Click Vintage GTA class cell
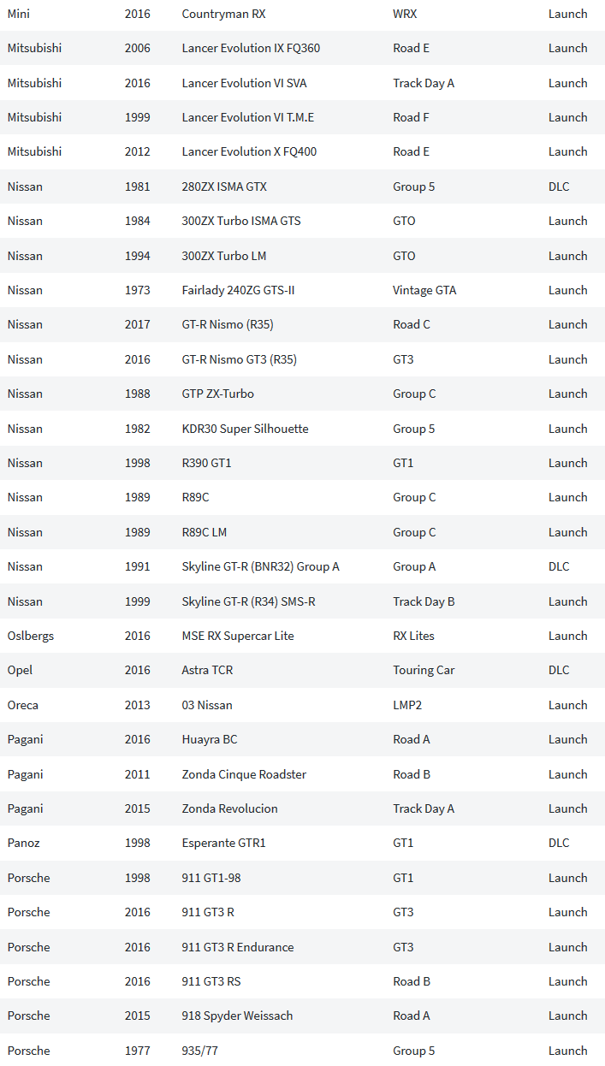The image size is (605, 1066). [x=424, y=290]
